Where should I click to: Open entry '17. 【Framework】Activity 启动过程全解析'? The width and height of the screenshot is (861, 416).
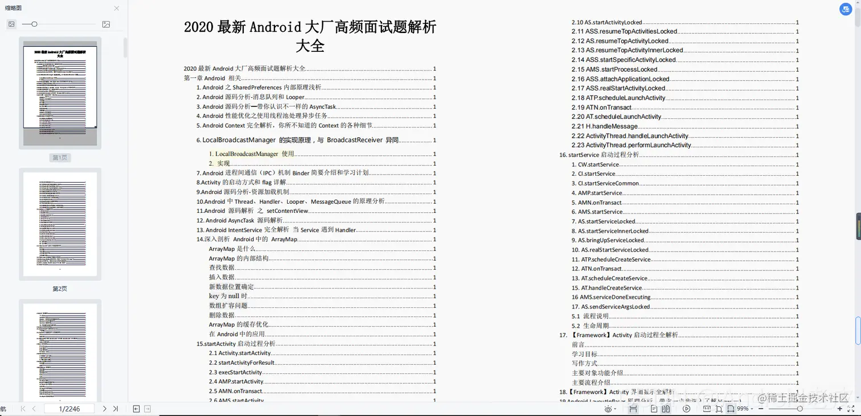coord(618,335)
